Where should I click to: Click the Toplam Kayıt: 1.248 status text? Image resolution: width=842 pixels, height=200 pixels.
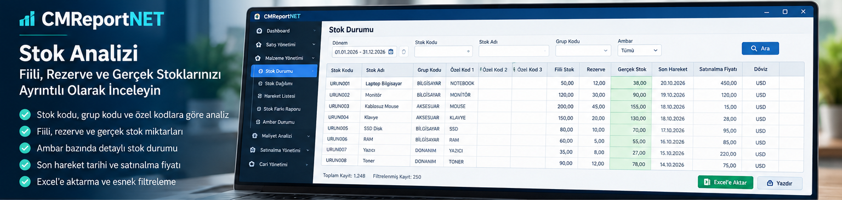pyautogui.click(x=344, y=176)
